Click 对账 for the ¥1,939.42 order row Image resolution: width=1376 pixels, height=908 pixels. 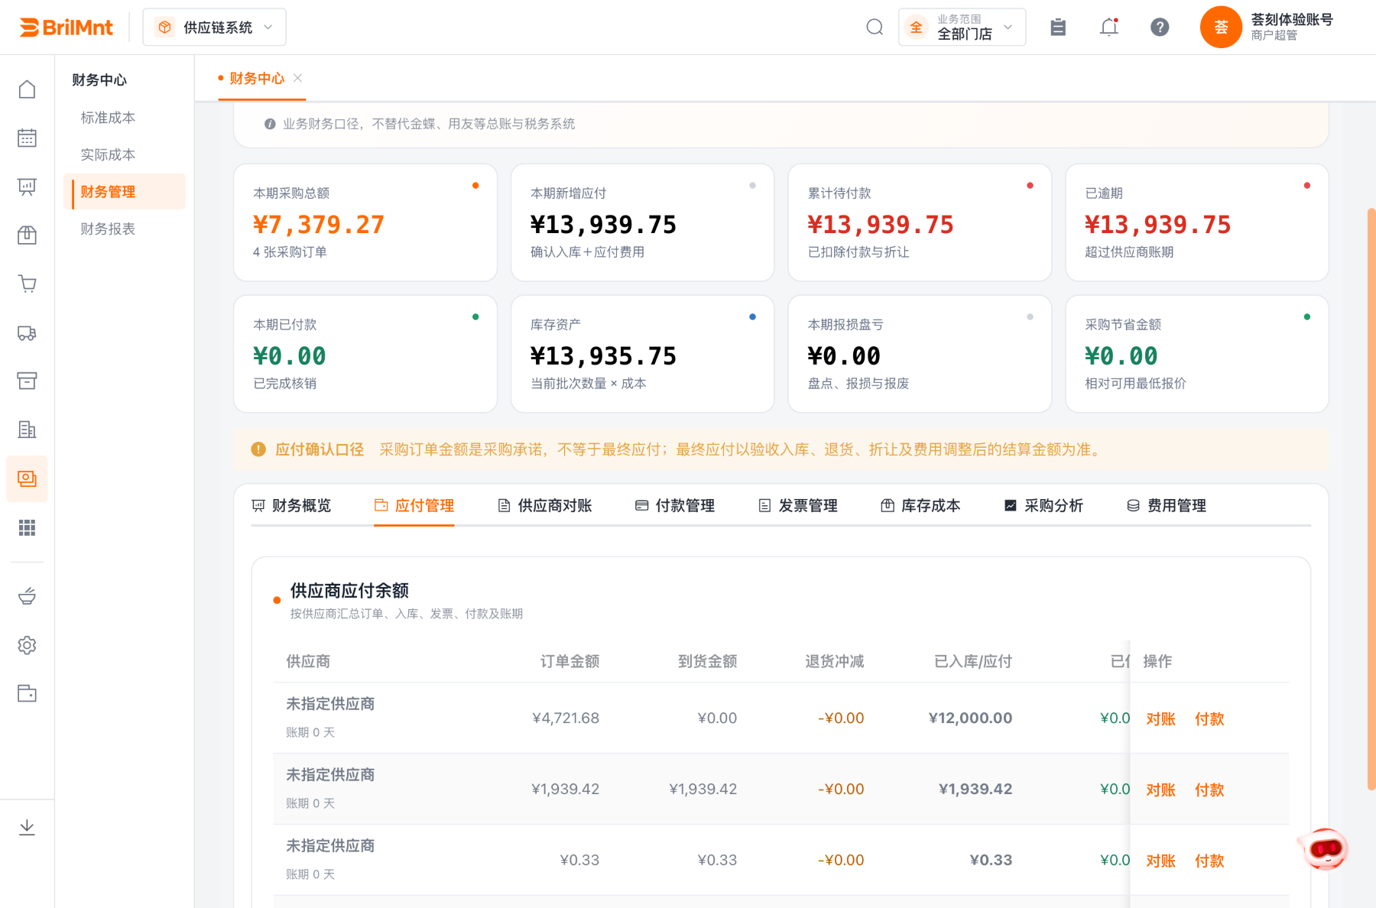1160,790
